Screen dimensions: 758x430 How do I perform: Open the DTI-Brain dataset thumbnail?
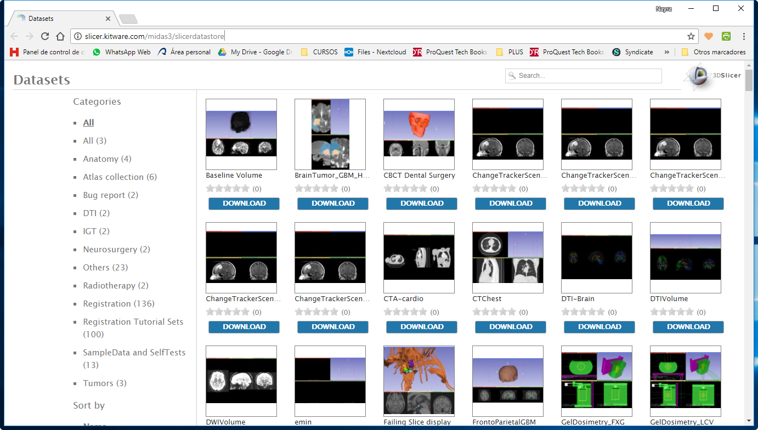pos(596,258)
